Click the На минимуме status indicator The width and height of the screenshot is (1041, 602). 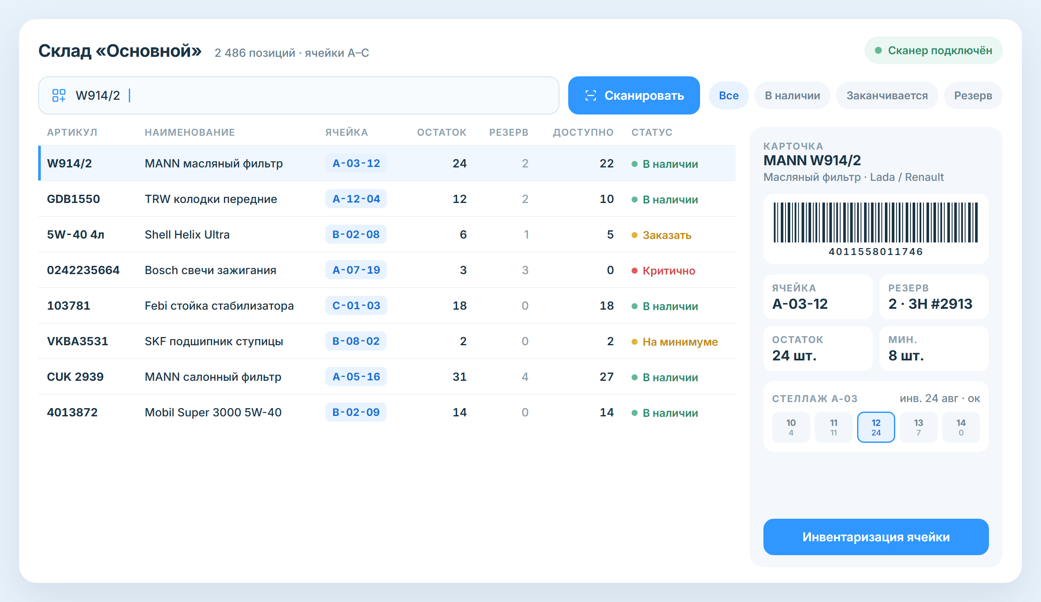674,342
